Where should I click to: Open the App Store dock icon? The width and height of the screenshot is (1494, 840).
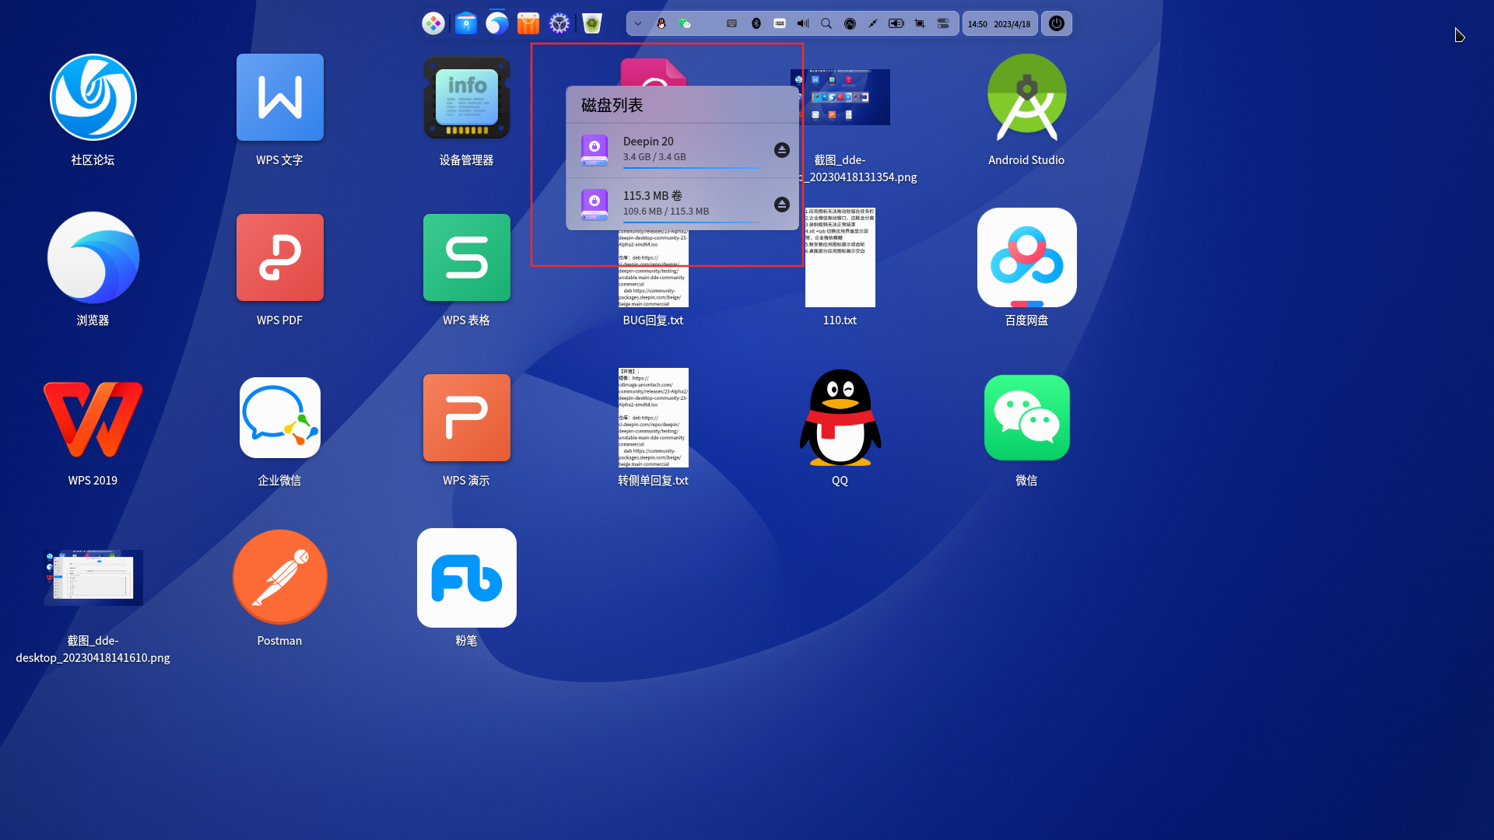(x=528, y=23)
